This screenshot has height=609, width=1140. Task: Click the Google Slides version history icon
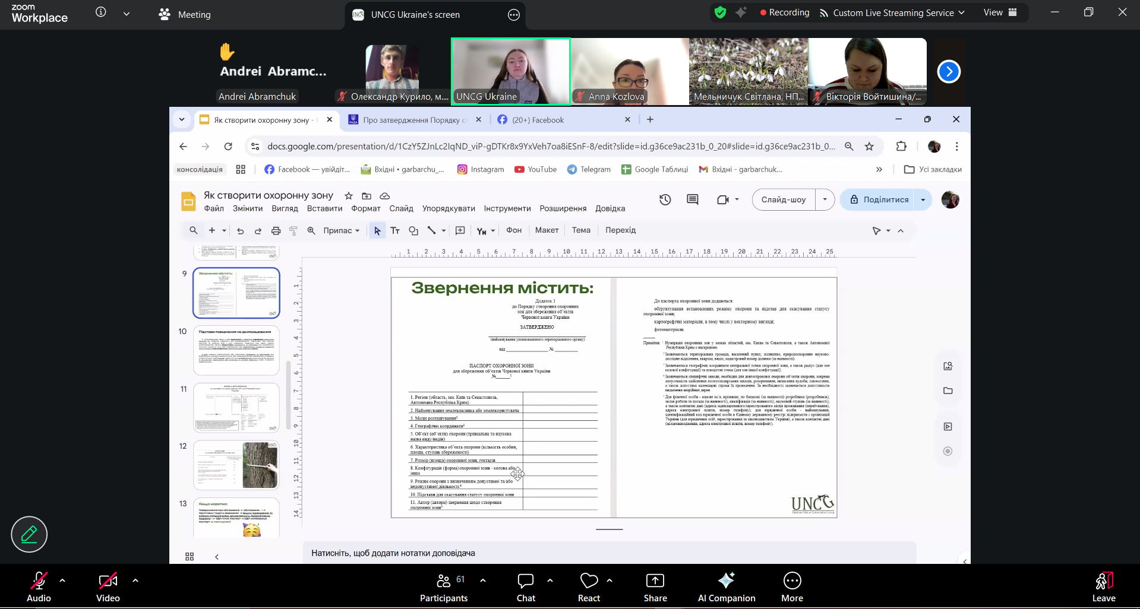665,200
